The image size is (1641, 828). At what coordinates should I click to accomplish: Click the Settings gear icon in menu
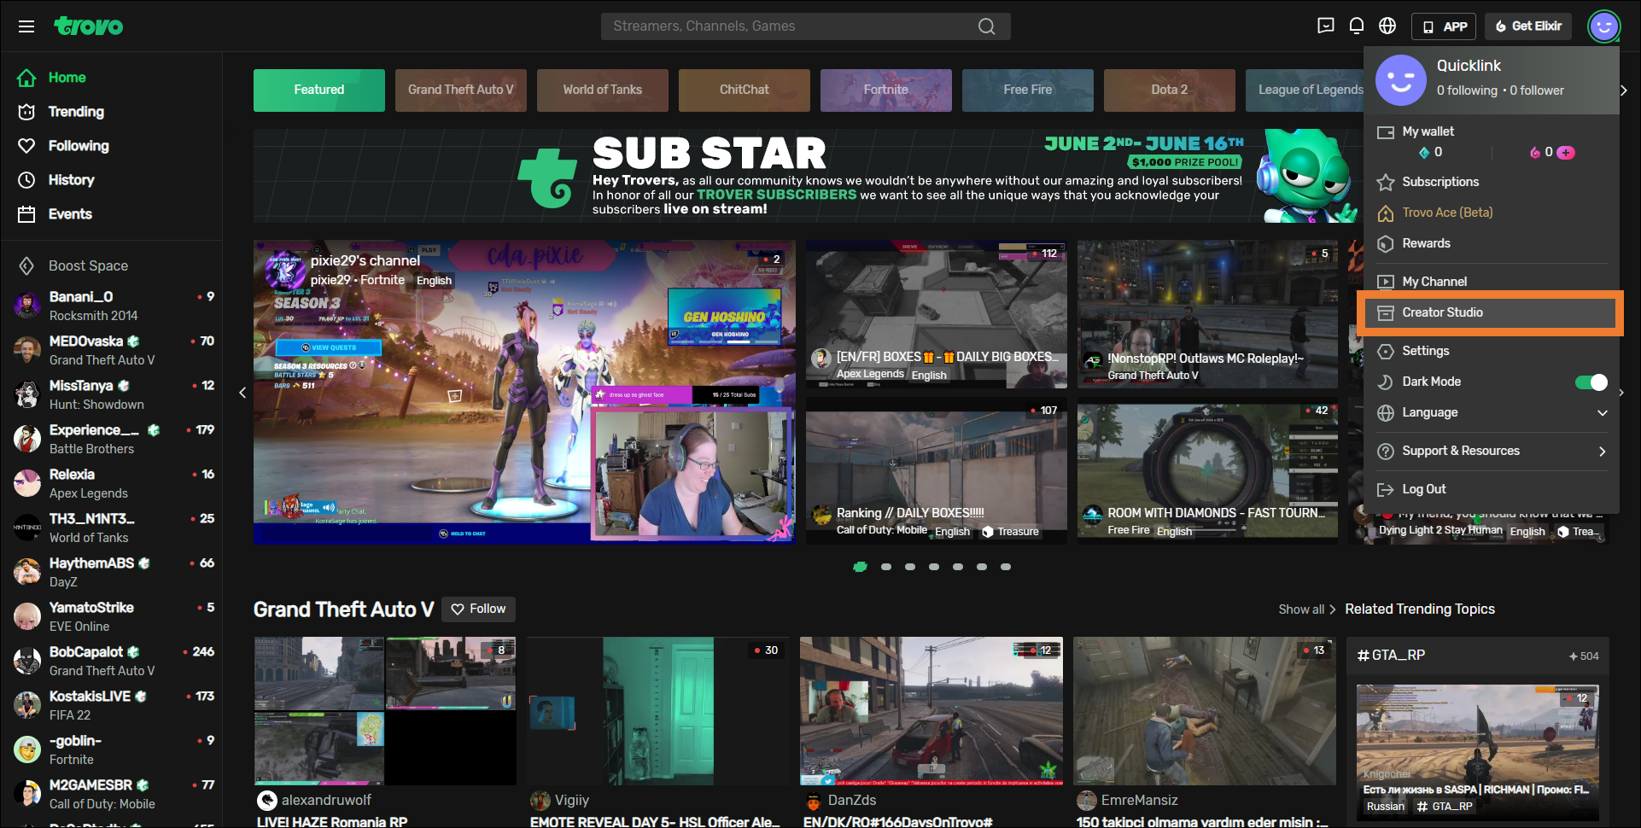click(x=1386, y=351)
